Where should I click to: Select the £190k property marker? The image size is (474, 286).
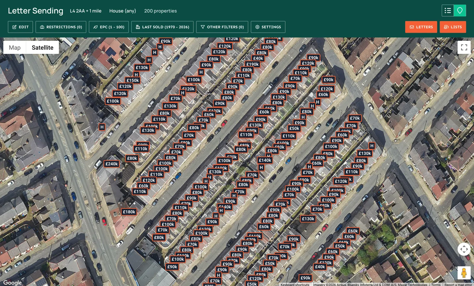pyautogui.click(x=253, y=64)
